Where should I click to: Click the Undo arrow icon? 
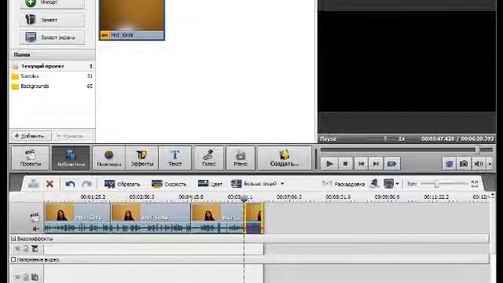70,184
